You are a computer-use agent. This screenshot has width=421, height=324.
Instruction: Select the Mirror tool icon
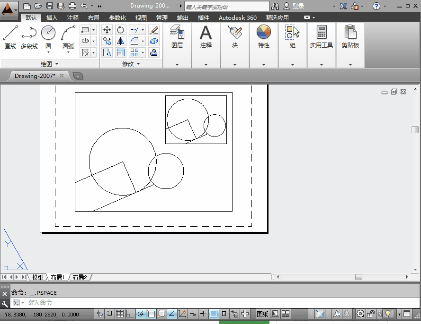[121, 41]
